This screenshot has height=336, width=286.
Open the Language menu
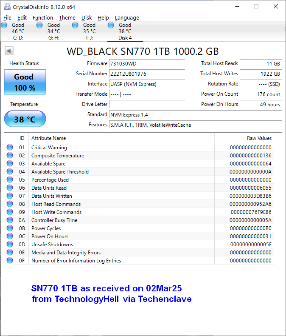pos(127,17)
